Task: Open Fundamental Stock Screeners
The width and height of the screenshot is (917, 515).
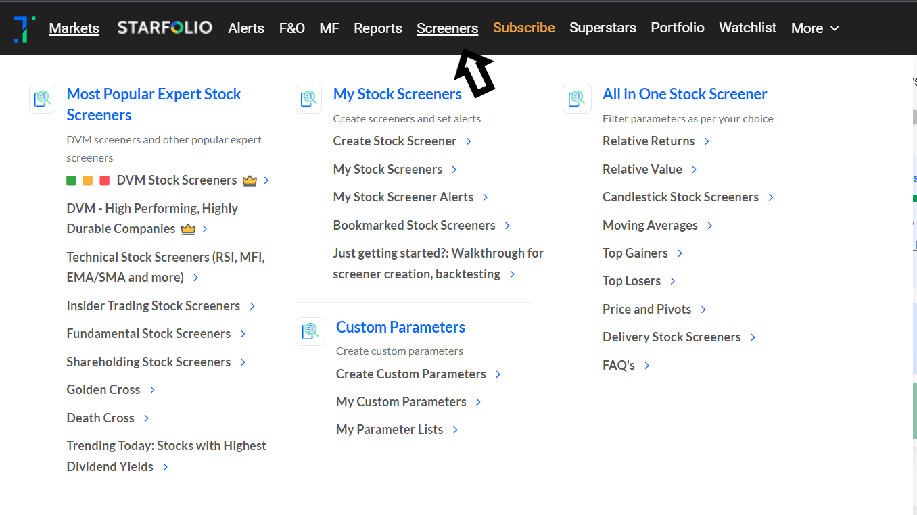Action: tap(148, 334)
